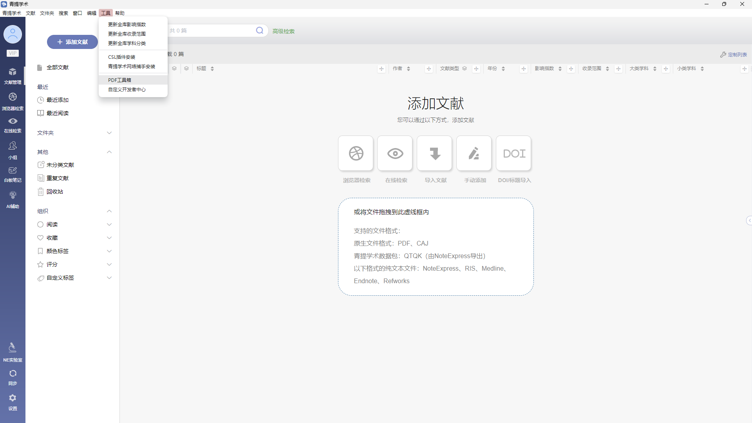Select PDF工具箱 from the Tools menu
752x423 pixels.
pos(120,80)
